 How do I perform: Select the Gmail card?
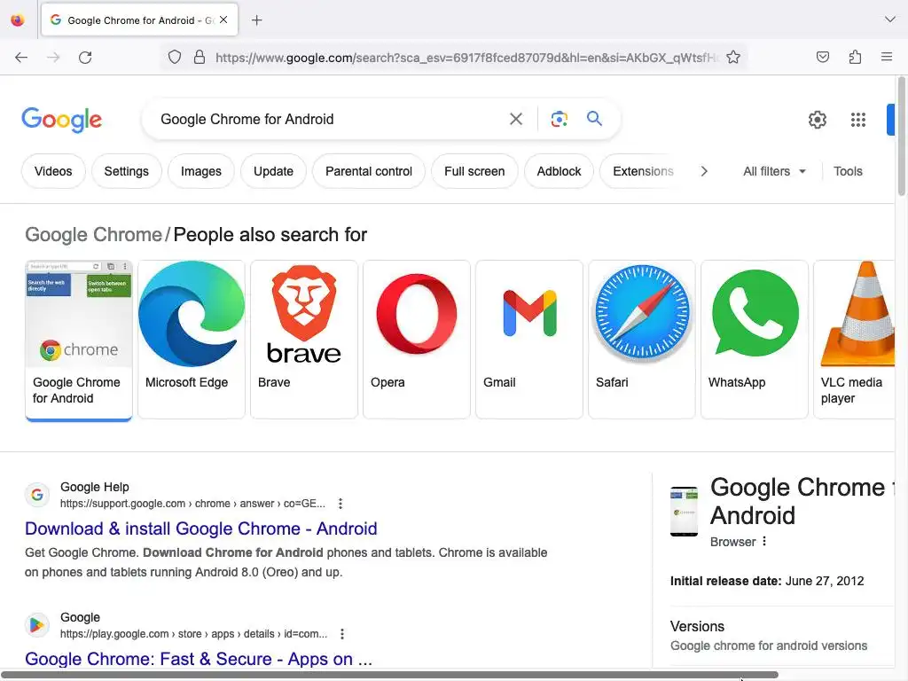(529, 340)
